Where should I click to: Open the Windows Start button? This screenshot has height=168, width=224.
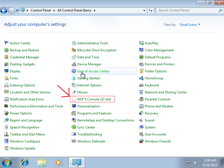7,163
